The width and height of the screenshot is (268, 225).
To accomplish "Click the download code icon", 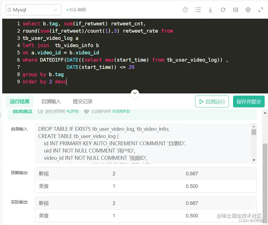I will click(x=210, y=10).
